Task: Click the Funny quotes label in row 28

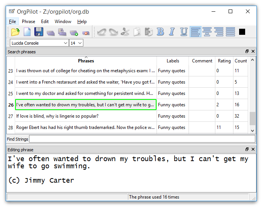Action: point(173,127)
